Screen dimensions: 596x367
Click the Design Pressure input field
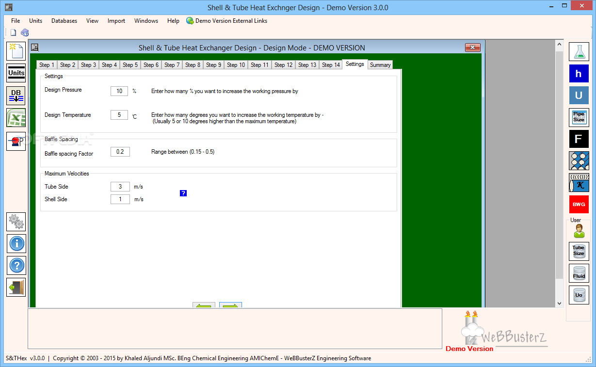pyautogui.click(x=119, y=91)
